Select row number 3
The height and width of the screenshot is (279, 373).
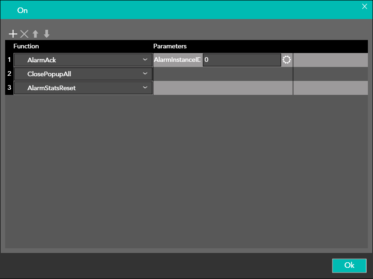pos(9,88)
